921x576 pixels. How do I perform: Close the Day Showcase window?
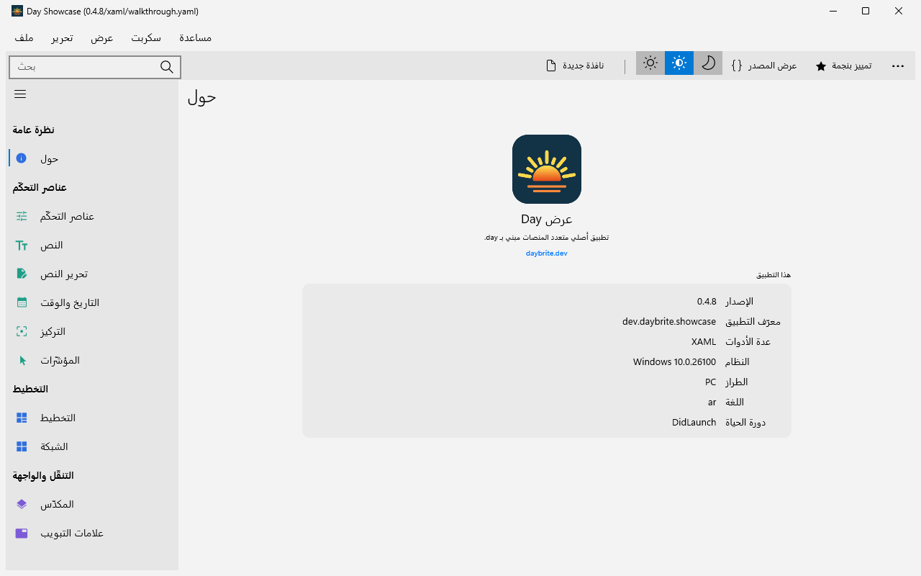pyautogui.click(x=899, y=11)
